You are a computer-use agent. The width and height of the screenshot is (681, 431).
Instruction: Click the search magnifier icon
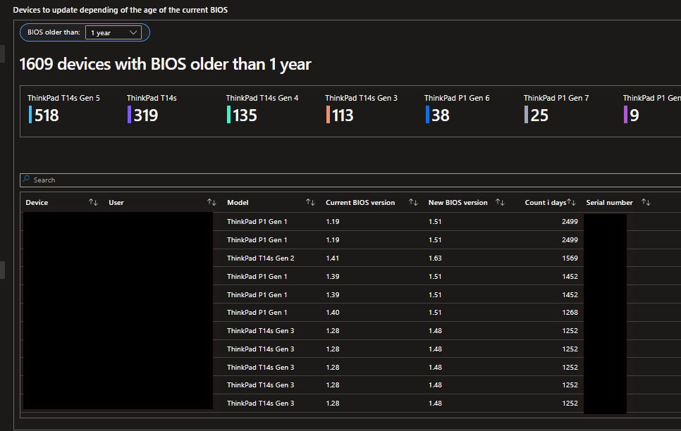[x=27, y=180]
